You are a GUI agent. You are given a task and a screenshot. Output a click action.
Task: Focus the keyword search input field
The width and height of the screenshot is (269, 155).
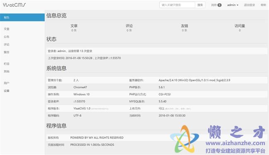pyautogui.click(x=177, y=5)
